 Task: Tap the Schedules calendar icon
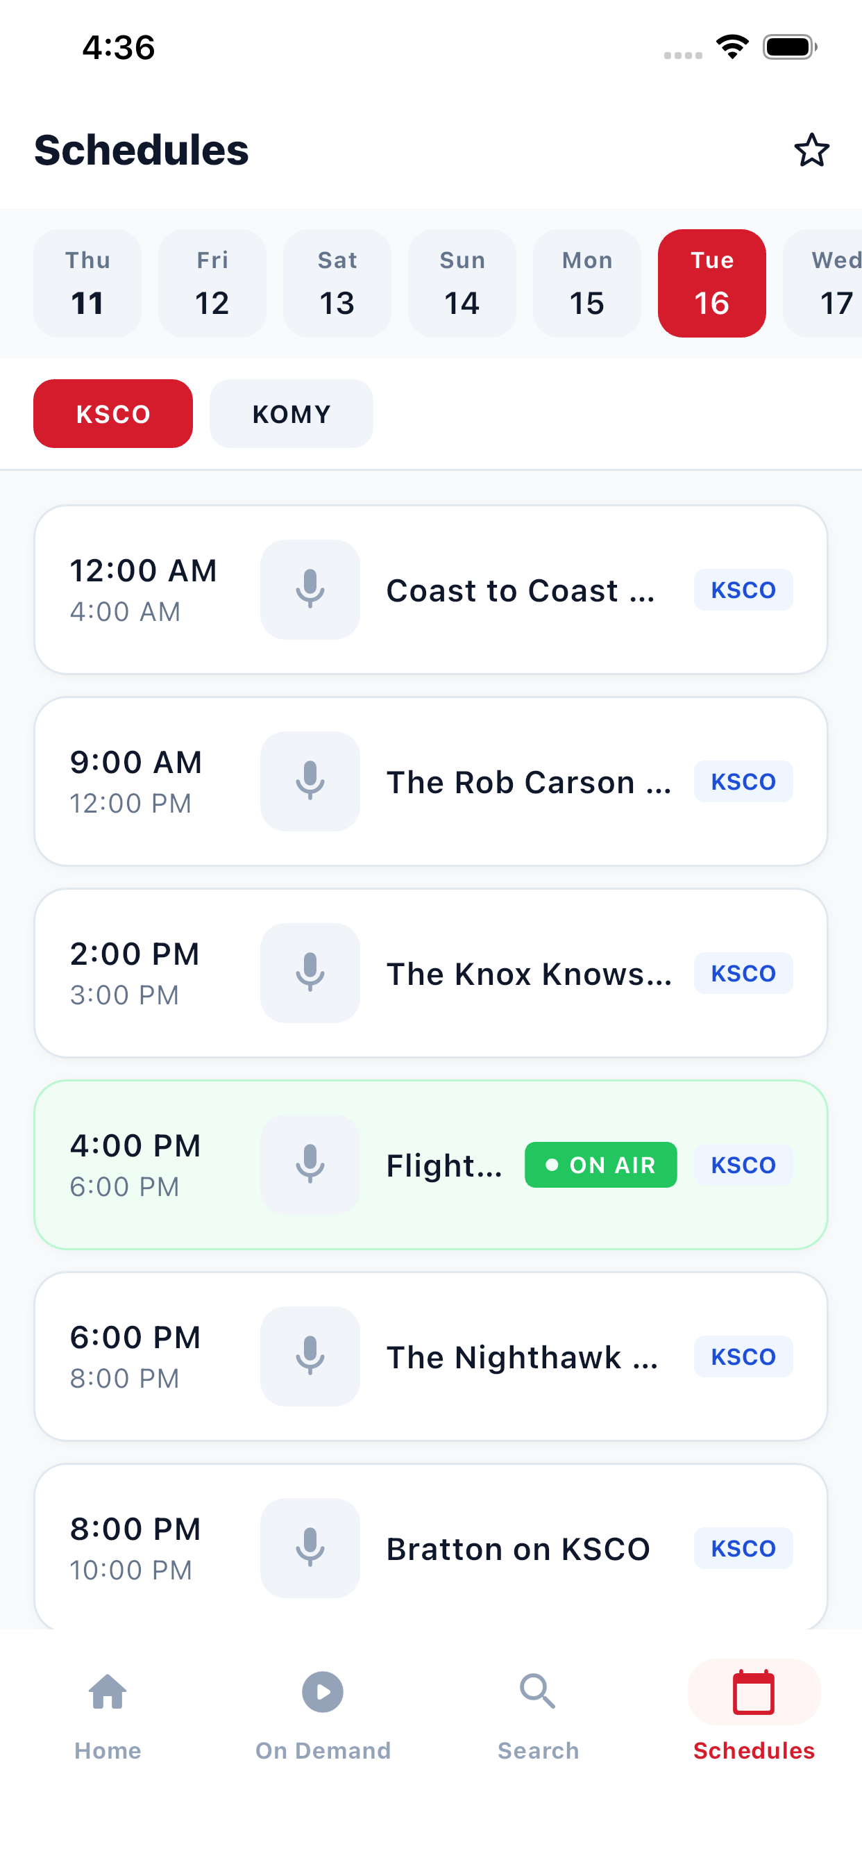tap(753, 1693)
